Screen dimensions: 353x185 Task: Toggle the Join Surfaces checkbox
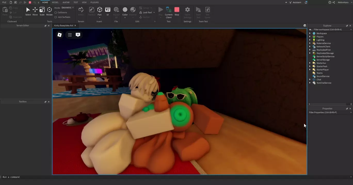(56, 17)
